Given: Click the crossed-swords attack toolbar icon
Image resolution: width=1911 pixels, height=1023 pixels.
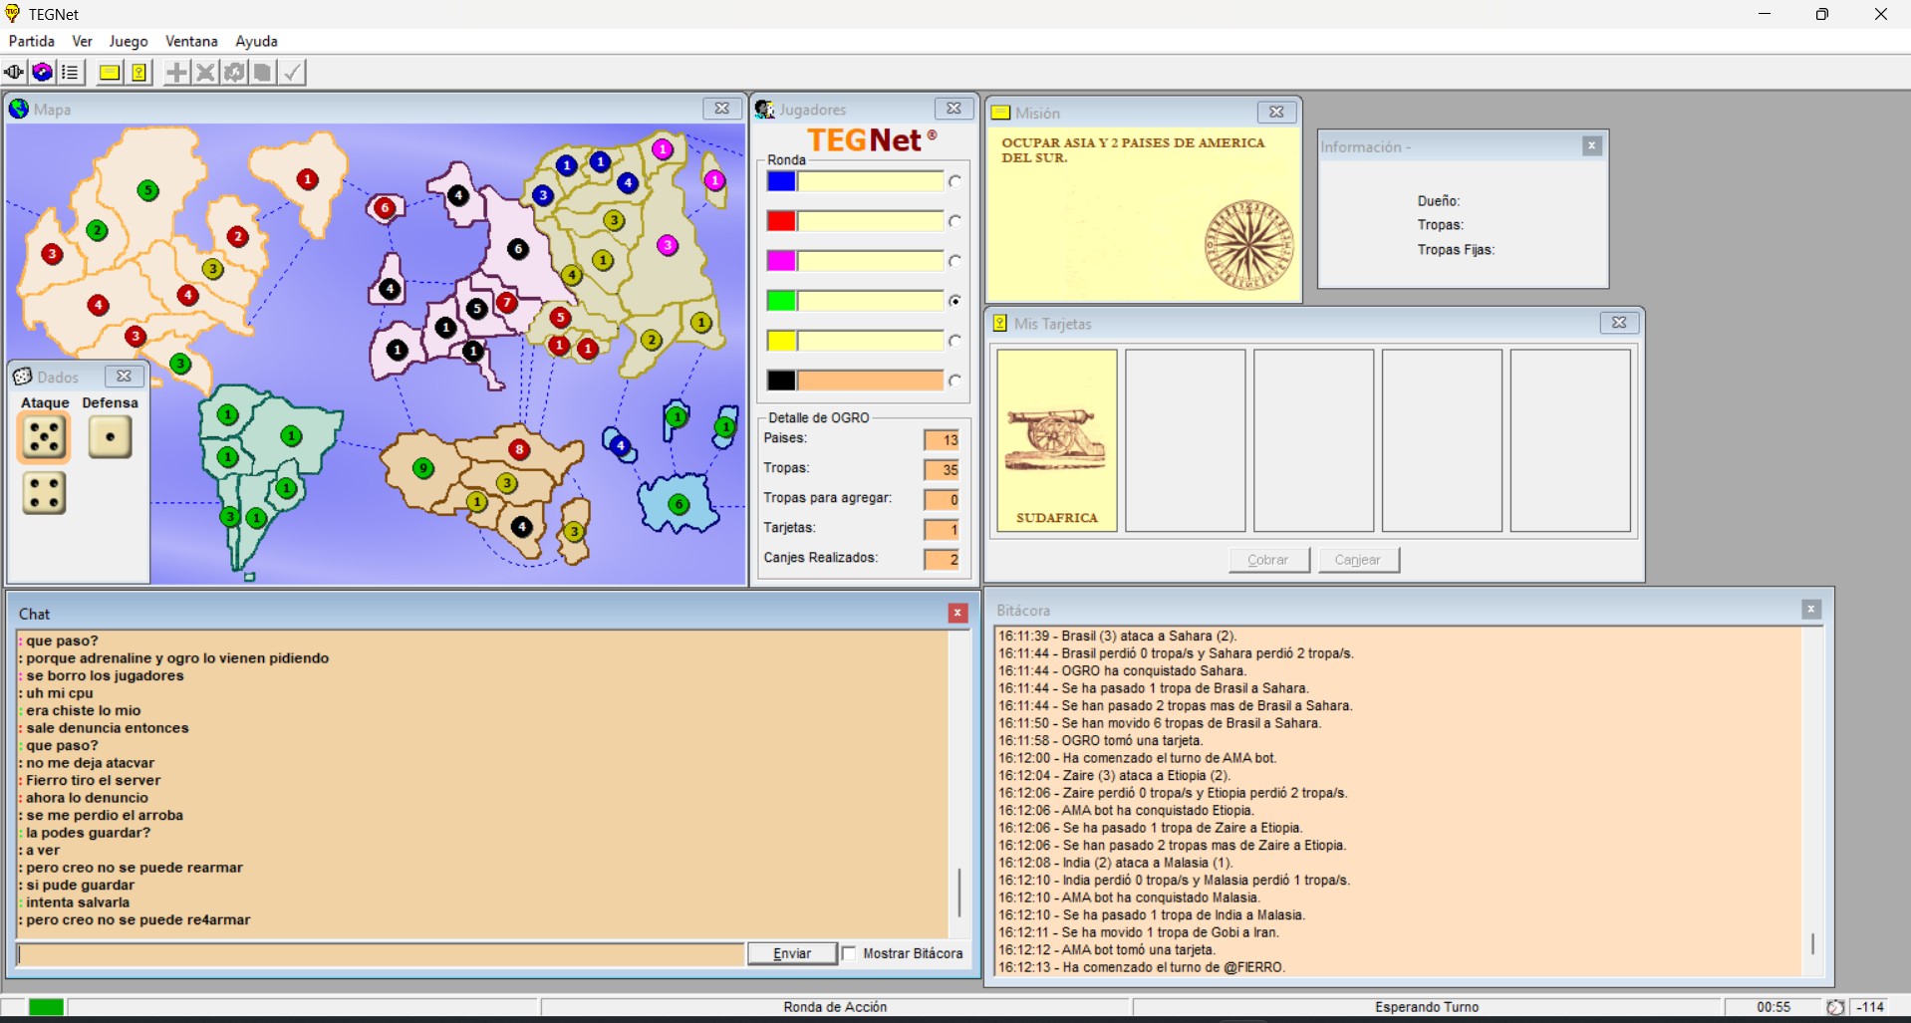Looking at the screenshot, I should tap(205, 73).
